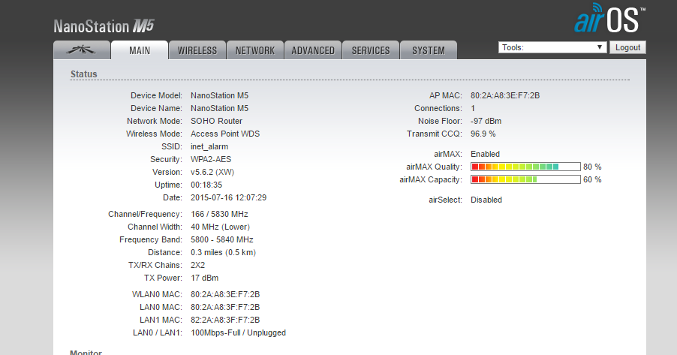Click the Connections value 1
Screen dimensions: 677x355
pyautogui.click(x=473, y=108)
